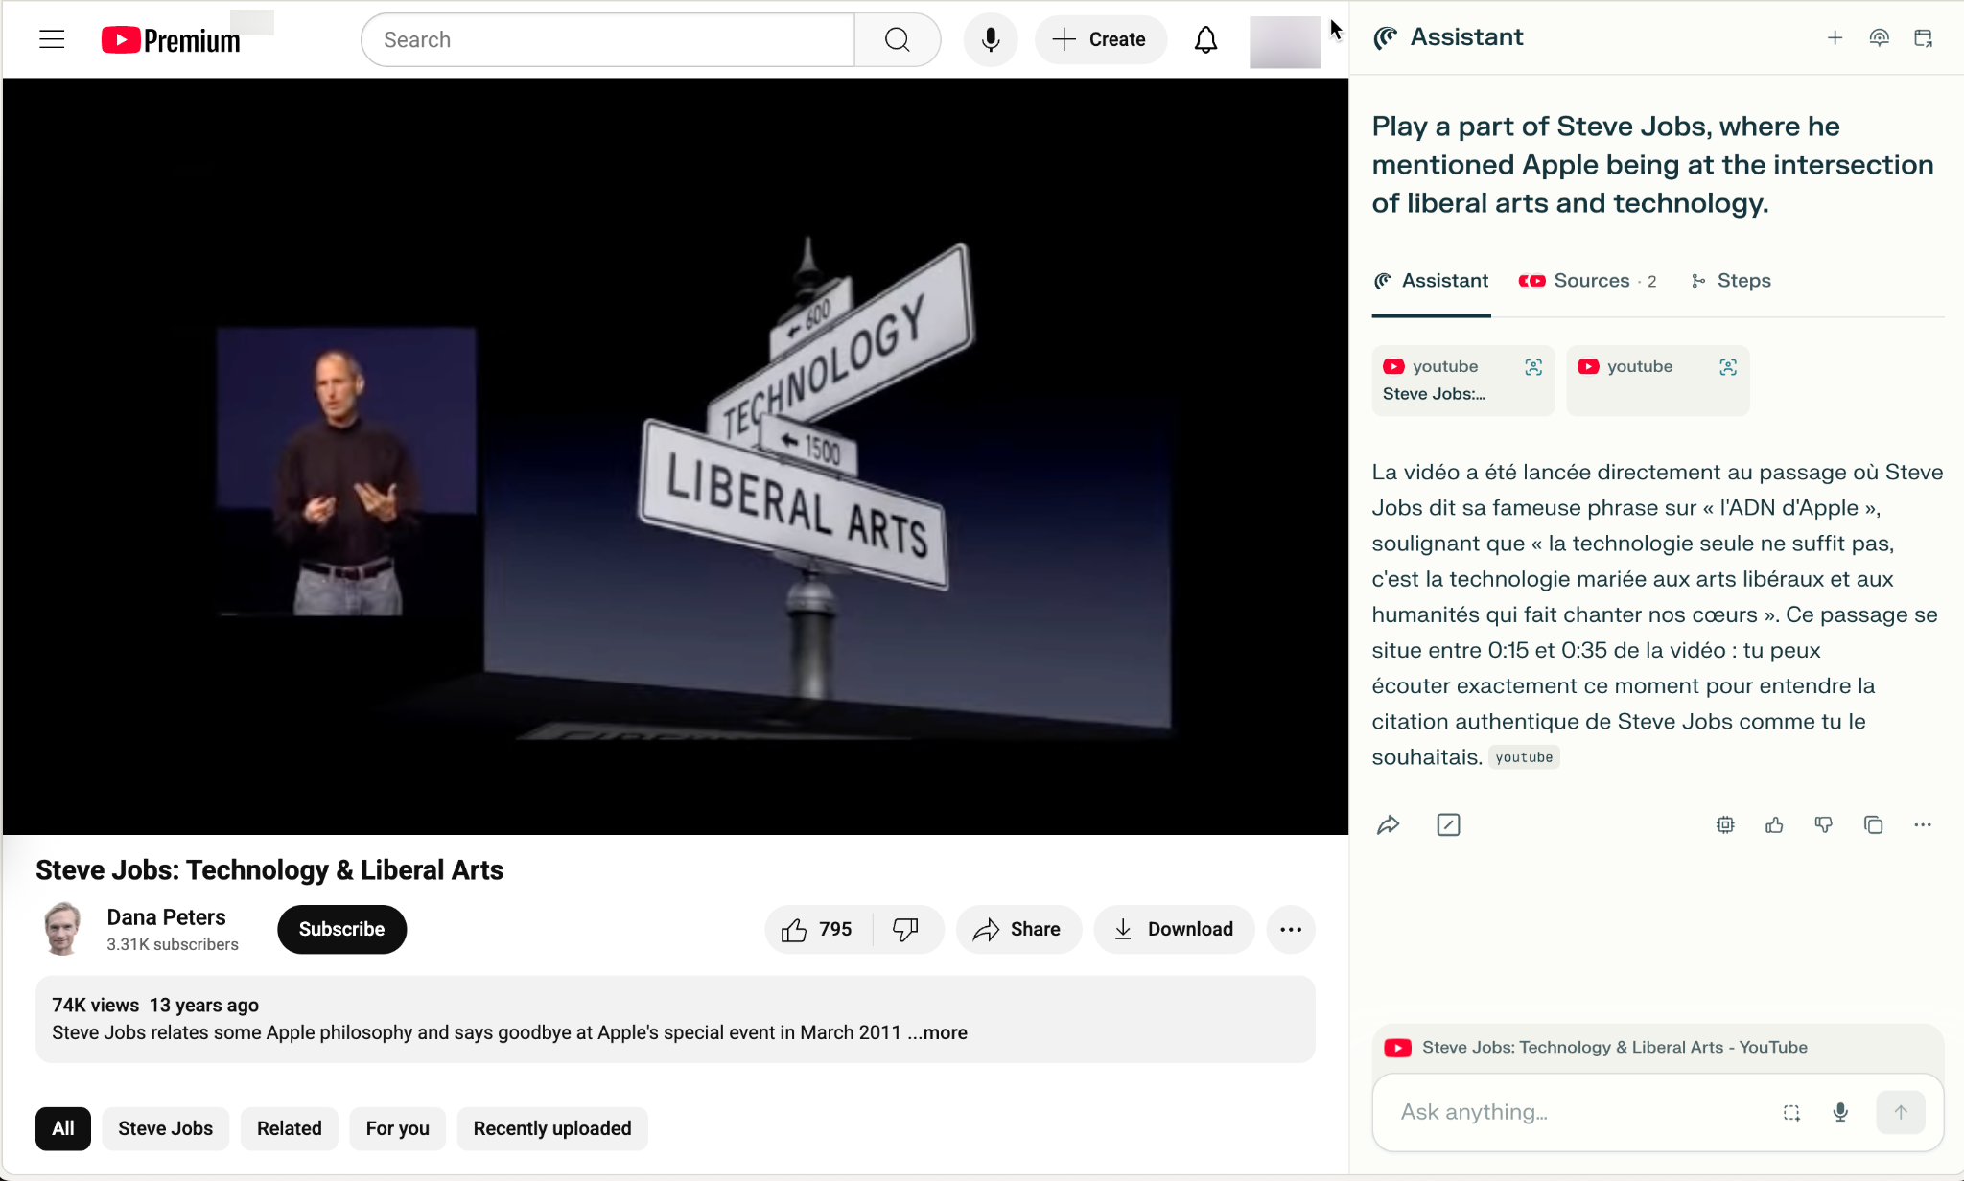This screenshot has height=1181, width=1964.
Task: Open notifications bell
Action: coord(1205,39)
